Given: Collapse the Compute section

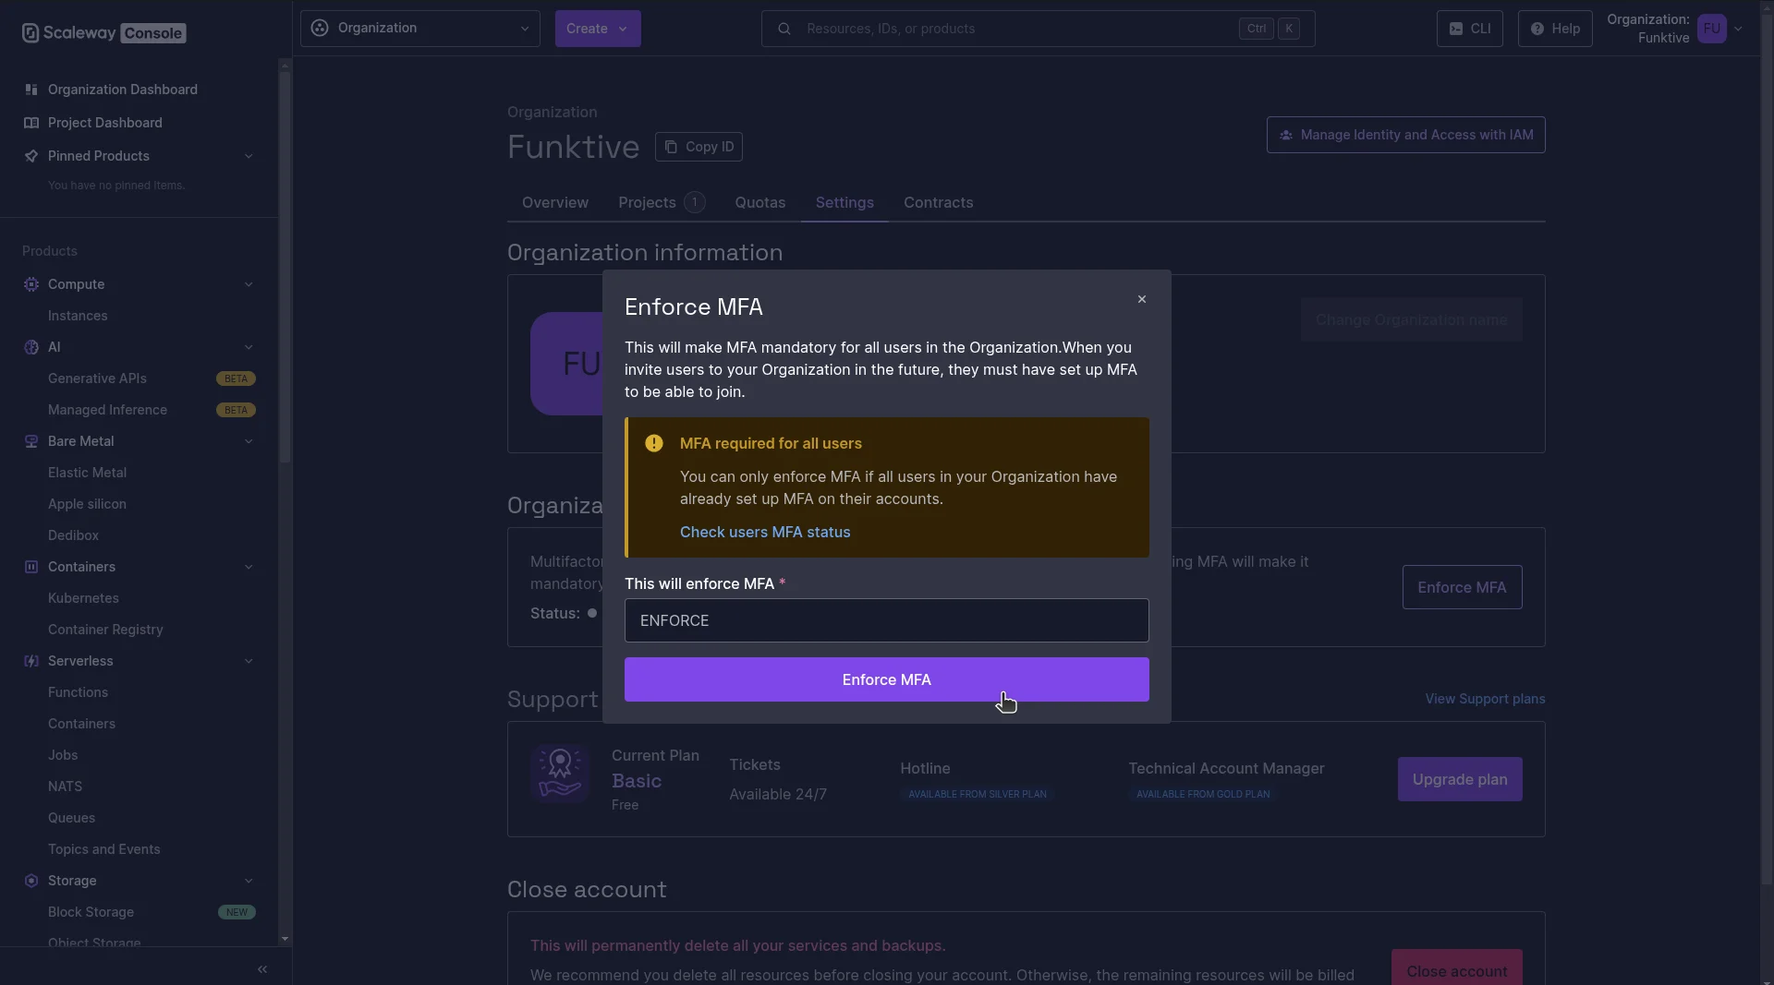Looking at the screenshot, I should (x=249, y=284).
